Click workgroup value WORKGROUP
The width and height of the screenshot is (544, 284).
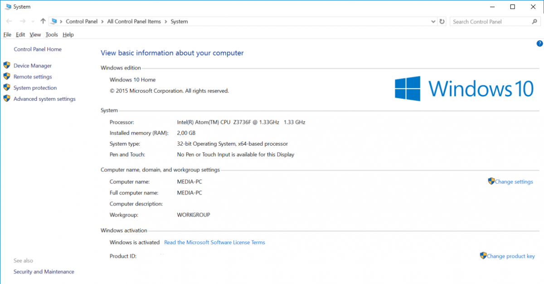click(194, 215)
